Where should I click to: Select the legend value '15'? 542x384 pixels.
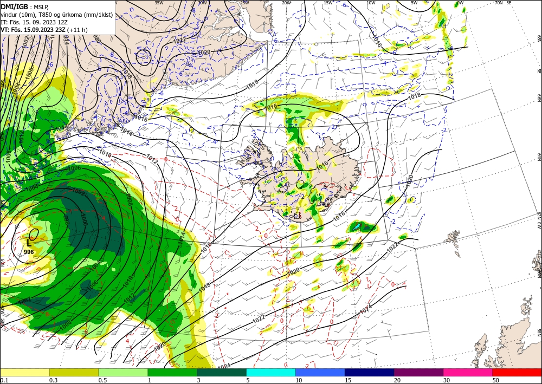[349, 380]
